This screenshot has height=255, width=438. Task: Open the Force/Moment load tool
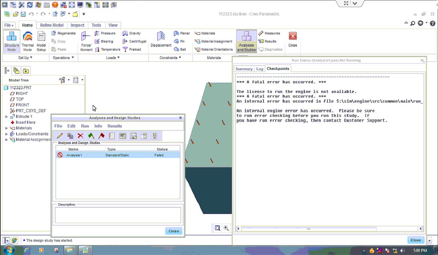click(86, 41)
